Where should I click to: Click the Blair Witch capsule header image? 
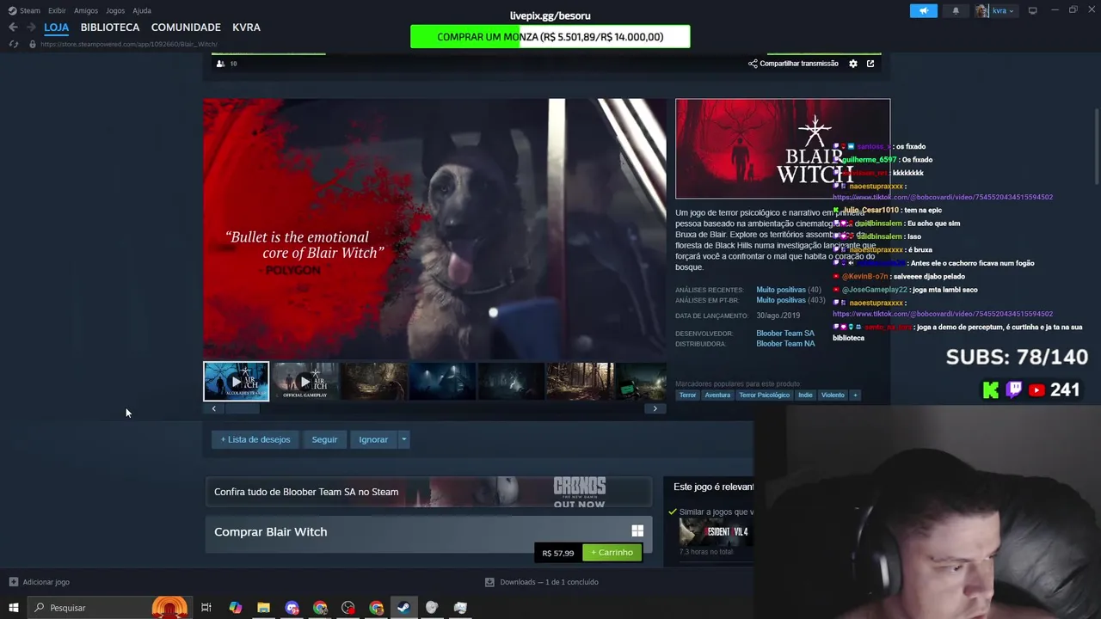click(783, 149)
